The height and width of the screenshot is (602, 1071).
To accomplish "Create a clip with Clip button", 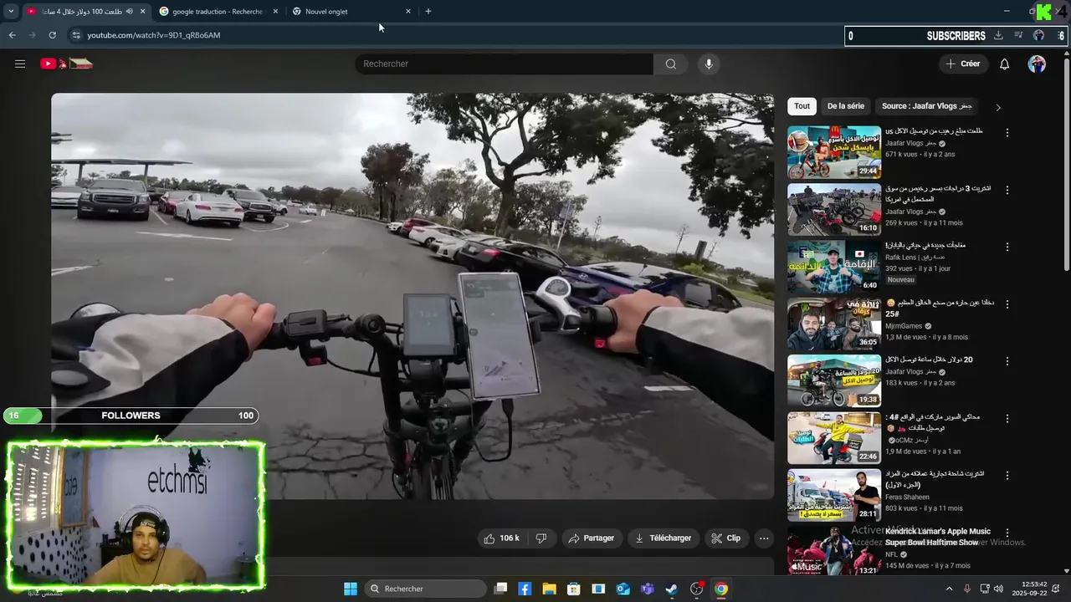I will tap(725, 538).
